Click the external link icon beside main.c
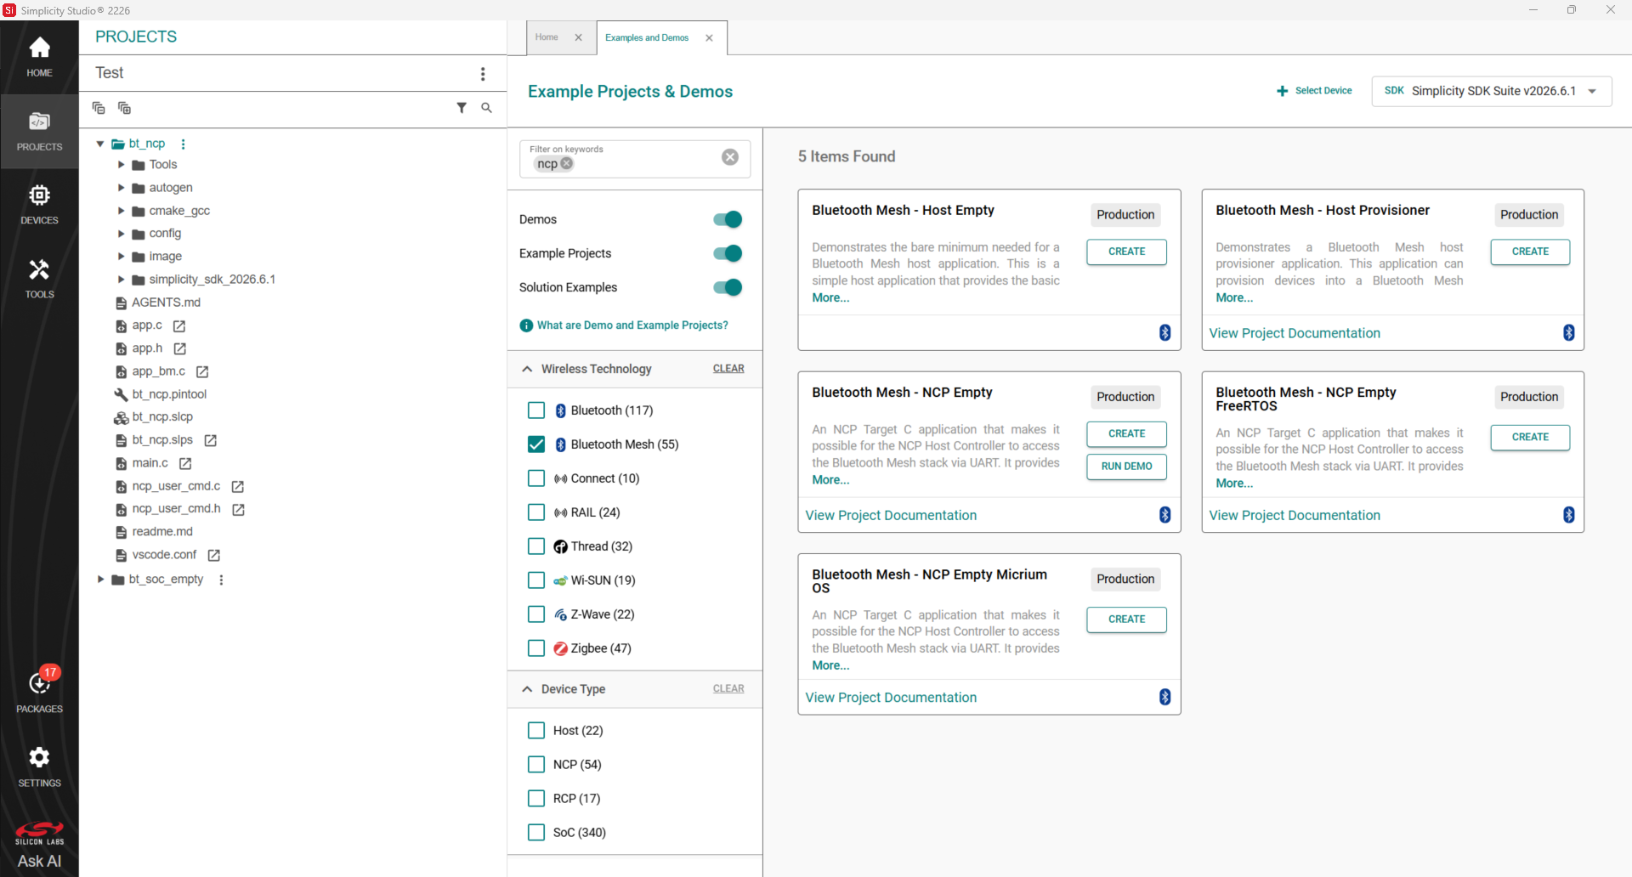This screenshot has width=1632, height=877. pyautogui.click(x=185, y=464)
